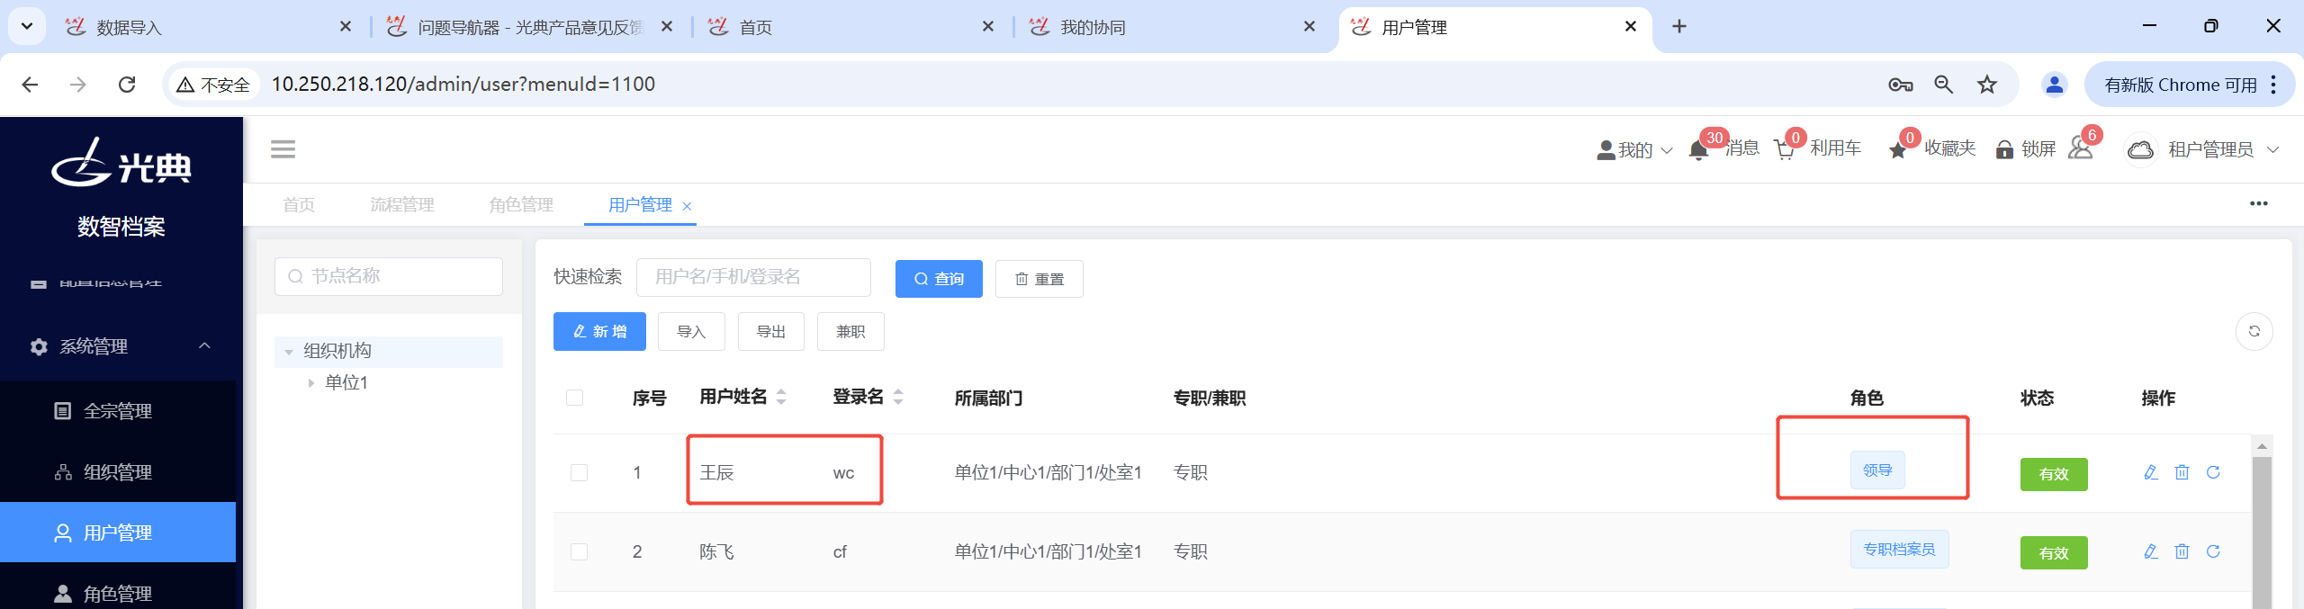Screen dimensions: 2304x609
Task: Click the 重置 reset button
Action: pyautogui.click(x=1039, y=279)
